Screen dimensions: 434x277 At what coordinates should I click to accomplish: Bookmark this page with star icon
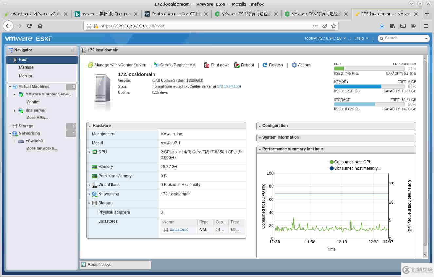pyautogui.click(x=333, y=26)
